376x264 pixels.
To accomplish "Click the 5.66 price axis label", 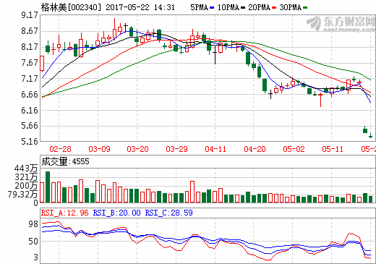I will 30,126.
